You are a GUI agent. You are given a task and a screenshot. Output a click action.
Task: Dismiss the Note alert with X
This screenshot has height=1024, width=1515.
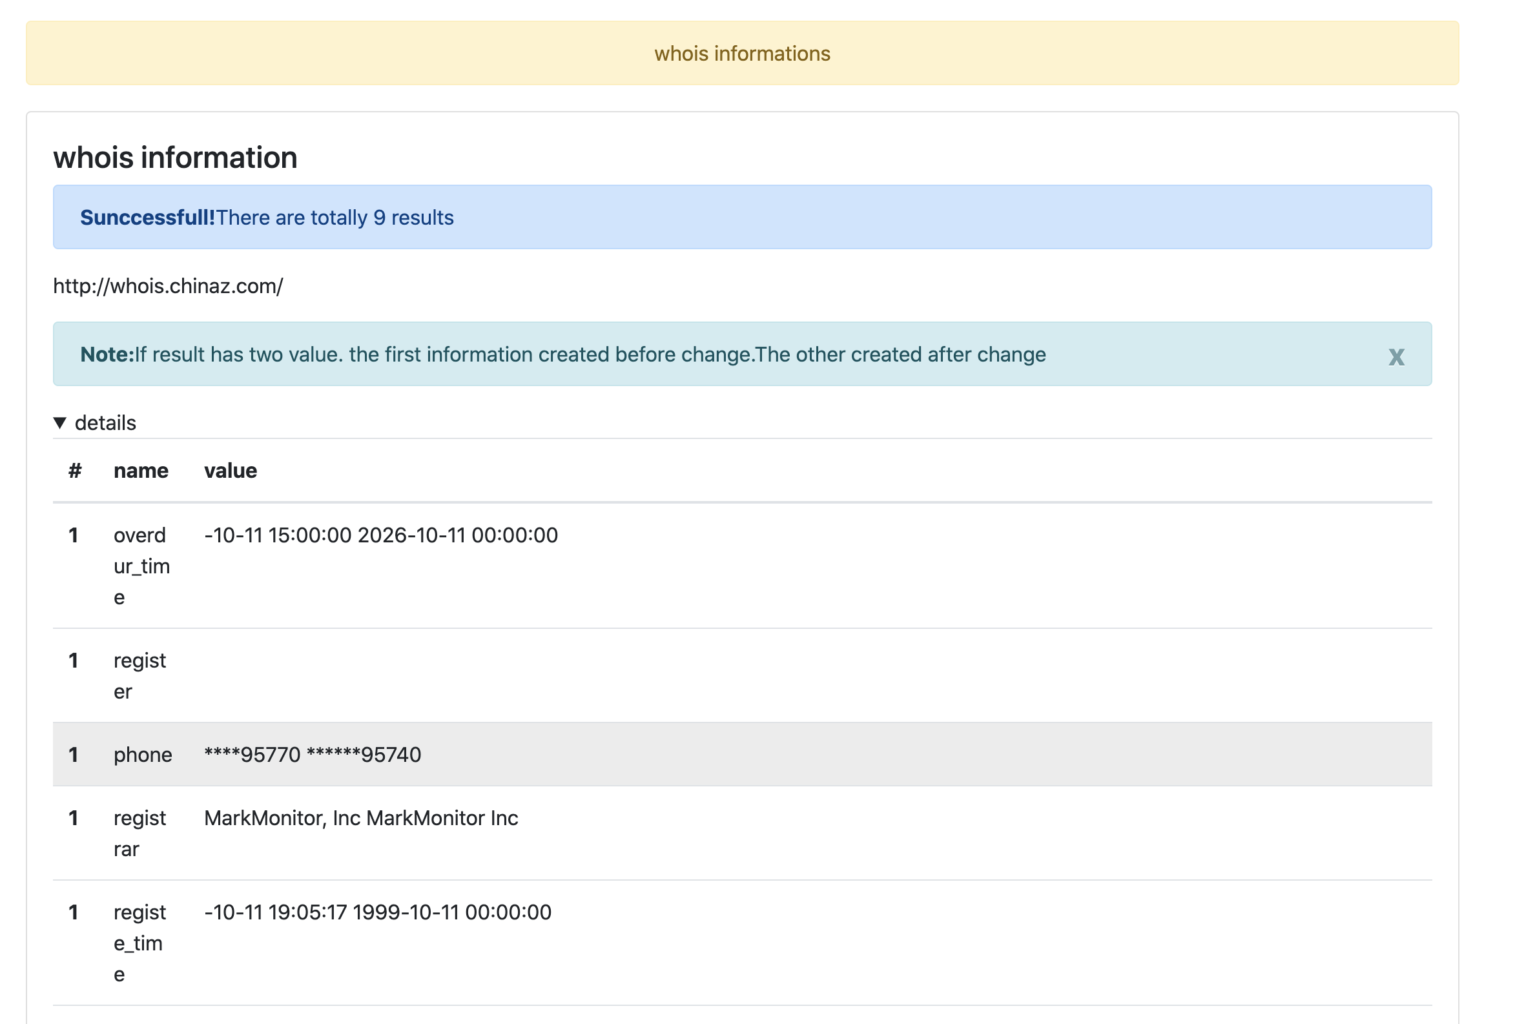1396,356
